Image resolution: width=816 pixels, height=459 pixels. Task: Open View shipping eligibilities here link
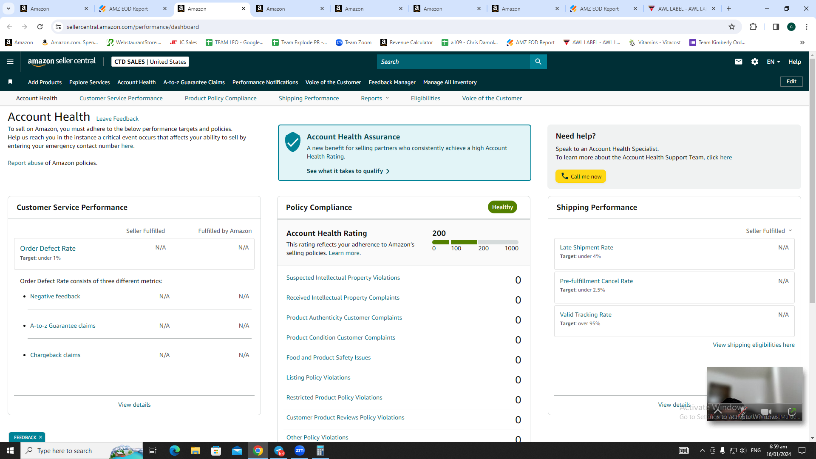tap(754, 345)
